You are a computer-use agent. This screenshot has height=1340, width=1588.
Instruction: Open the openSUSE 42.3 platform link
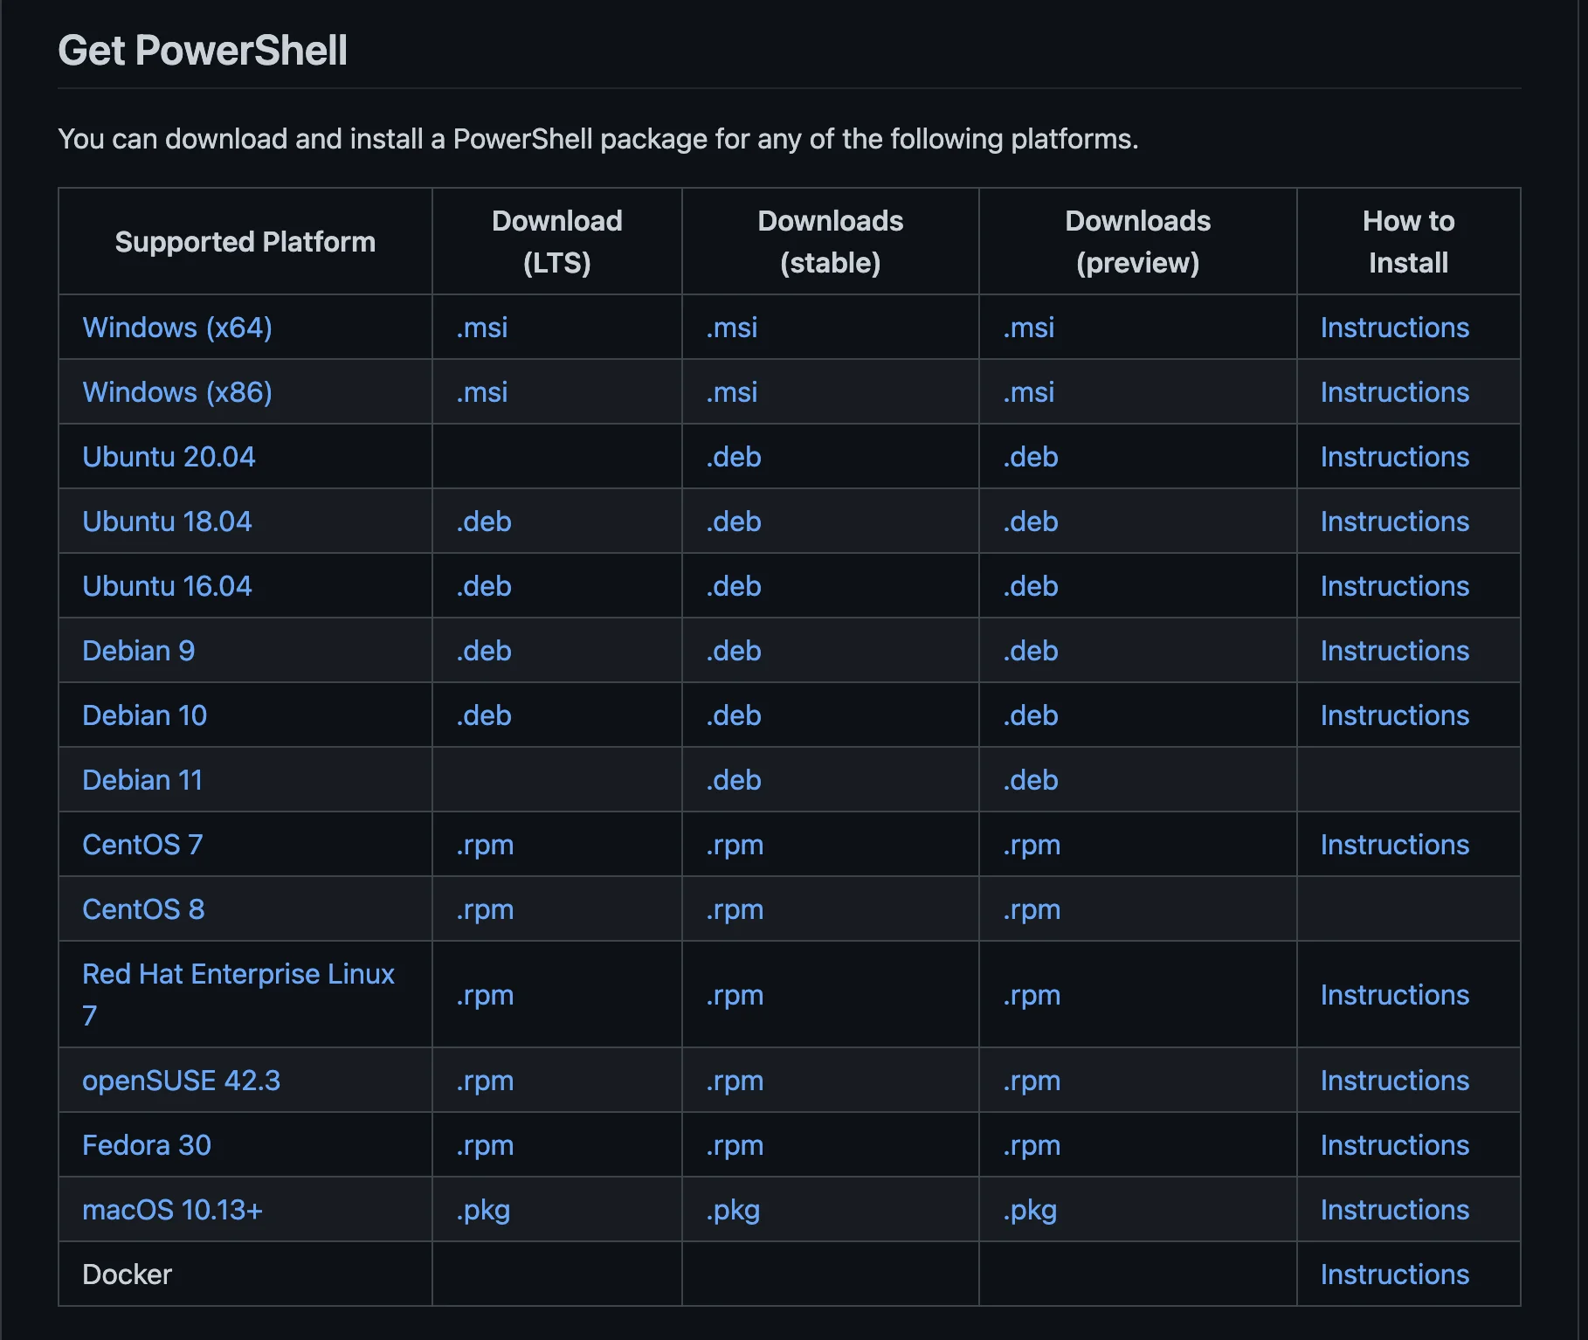(x=181, y=1081)
